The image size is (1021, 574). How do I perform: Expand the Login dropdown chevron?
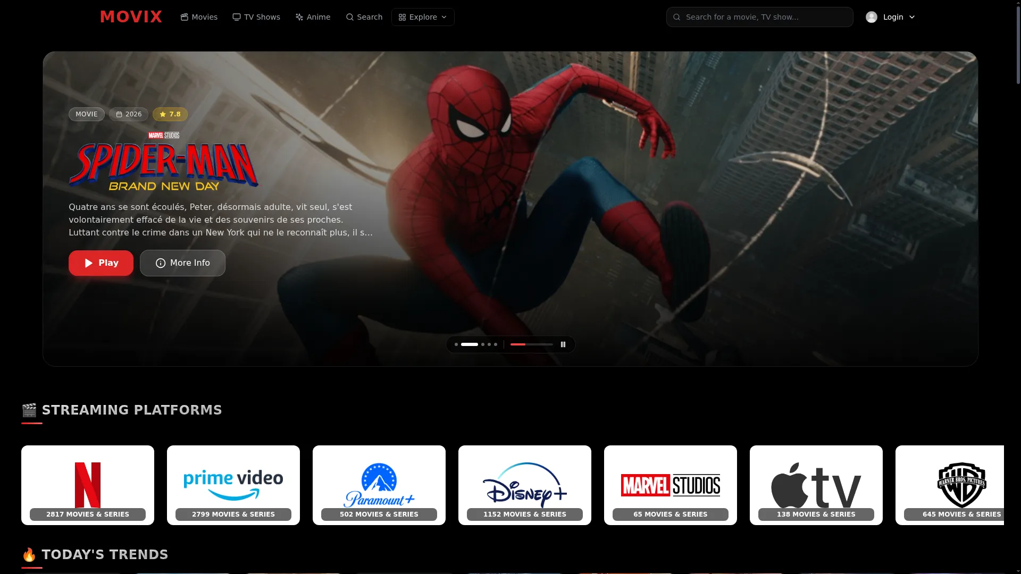[x=912, y=17]
